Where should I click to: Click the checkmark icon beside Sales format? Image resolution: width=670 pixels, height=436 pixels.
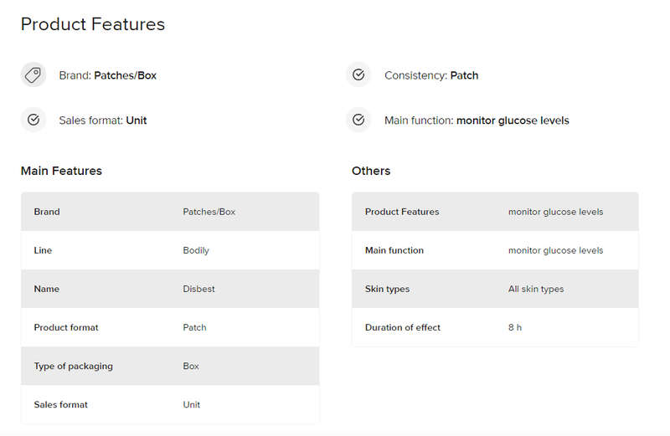click(x=33, y=120)
